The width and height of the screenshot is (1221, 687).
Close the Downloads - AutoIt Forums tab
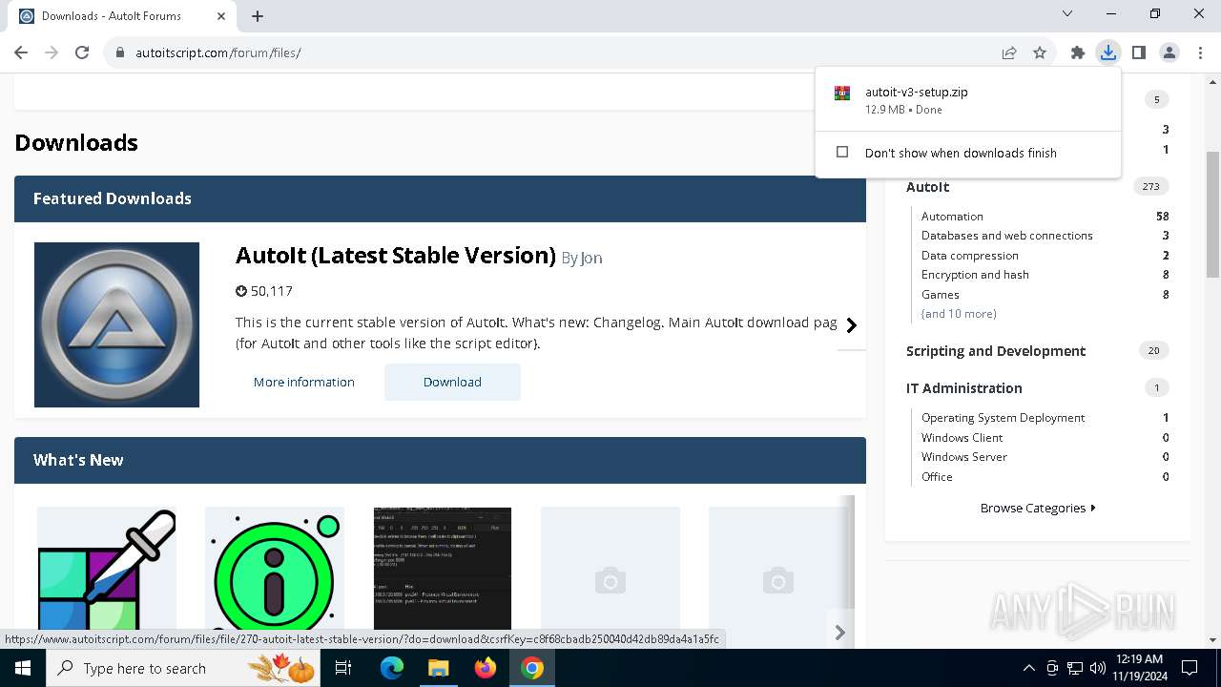(221, 16)
